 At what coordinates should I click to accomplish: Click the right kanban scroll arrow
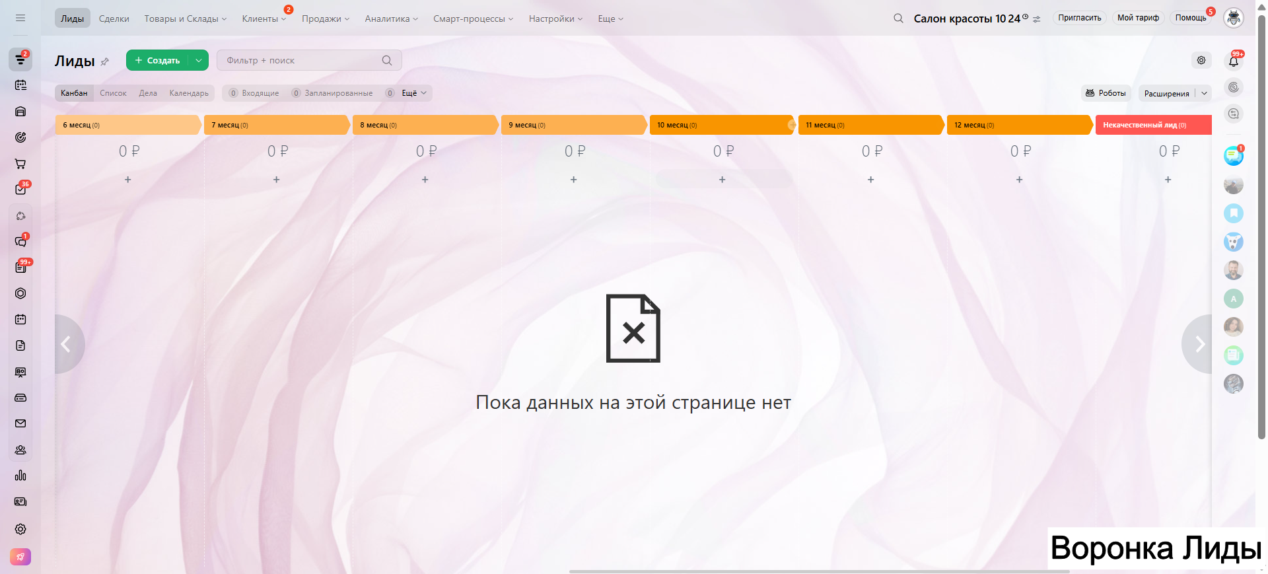point(1198,344)
